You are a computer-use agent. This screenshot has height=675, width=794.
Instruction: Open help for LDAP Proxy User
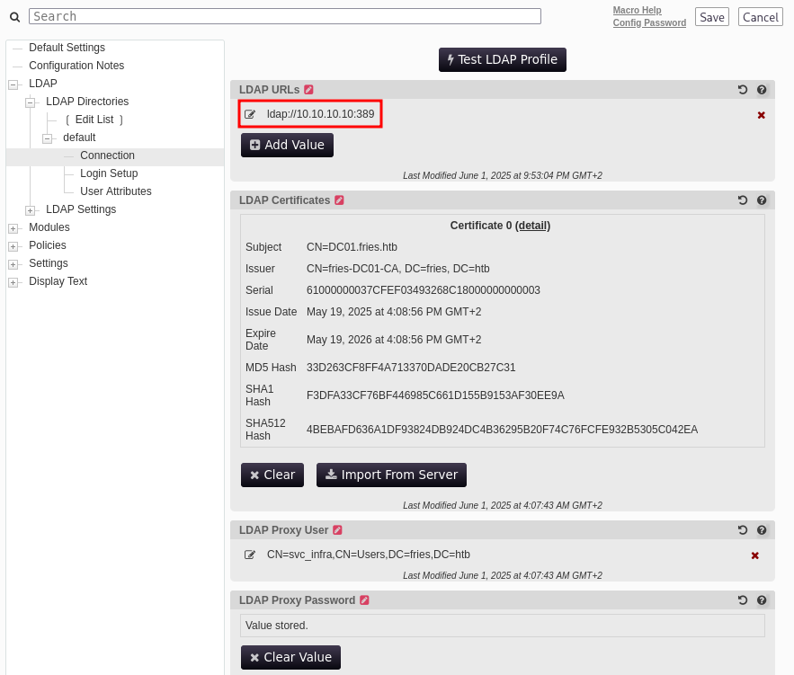tap(762, 530)
